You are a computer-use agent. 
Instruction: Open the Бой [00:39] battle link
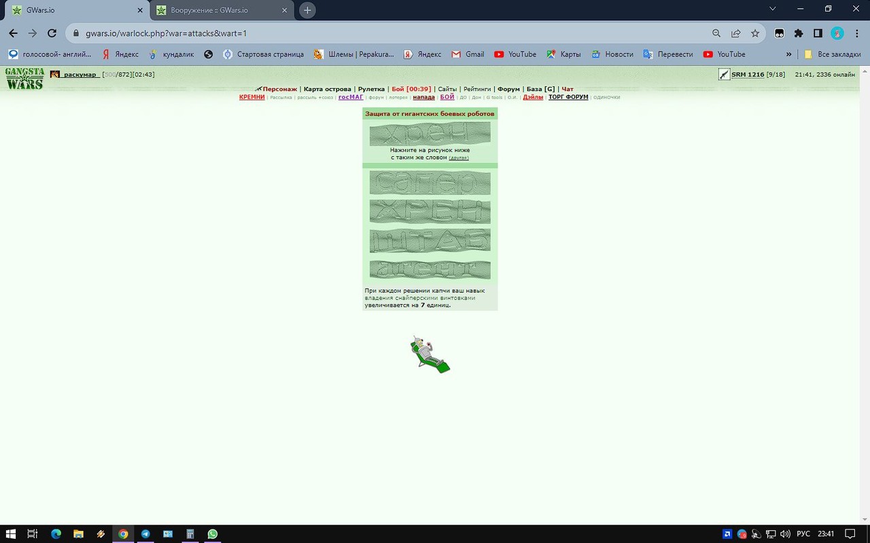pos(411,89)
